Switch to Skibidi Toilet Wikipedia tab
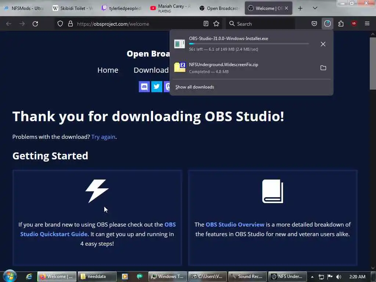 (73, 8)
